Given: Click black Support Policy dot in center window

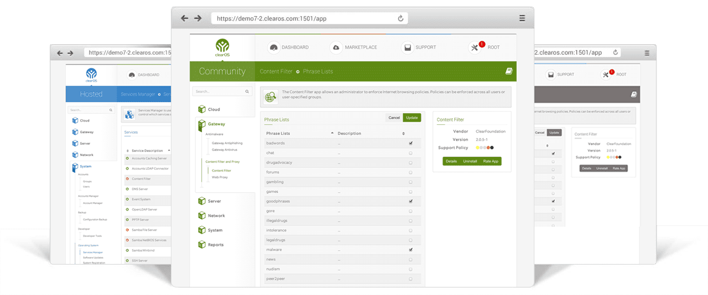Looking at the screenshot, I should (492, 147).
